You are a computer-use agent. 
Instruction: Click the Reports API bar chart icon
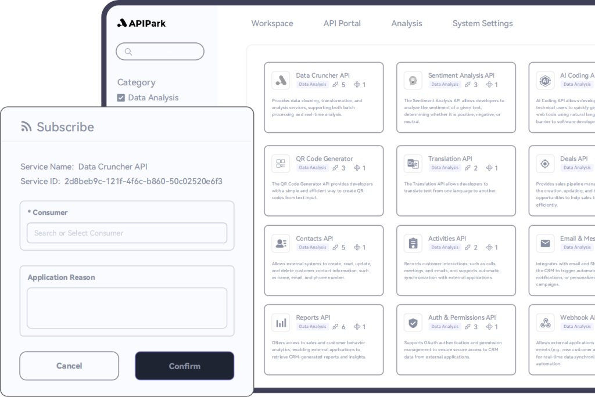(x=281, y=323)
